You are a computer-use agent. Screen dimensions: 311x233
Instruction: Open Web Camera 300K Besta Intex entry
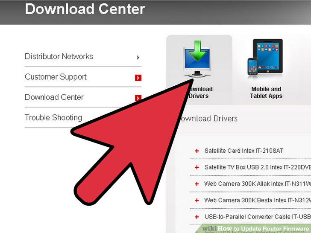(258, 200)
